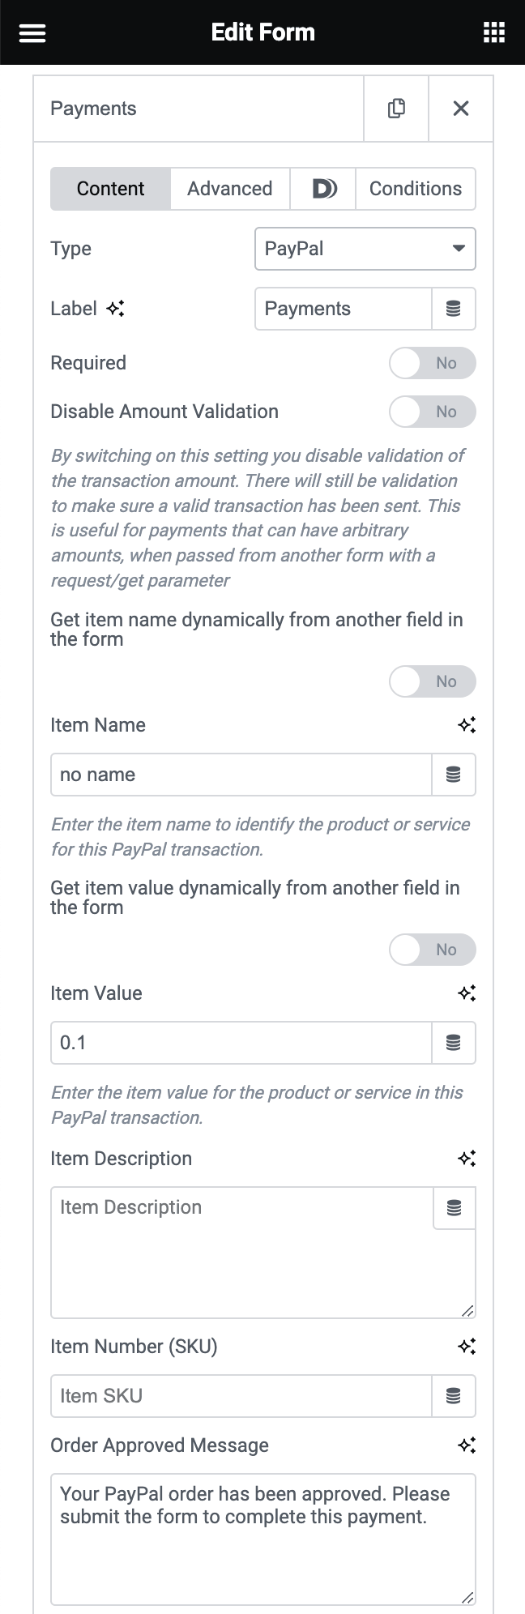Image resolution: width=525 pixels, height=1614 pixels.
Task: Open dynamic tags for Item Description
Action: [x=453, y=1209]
